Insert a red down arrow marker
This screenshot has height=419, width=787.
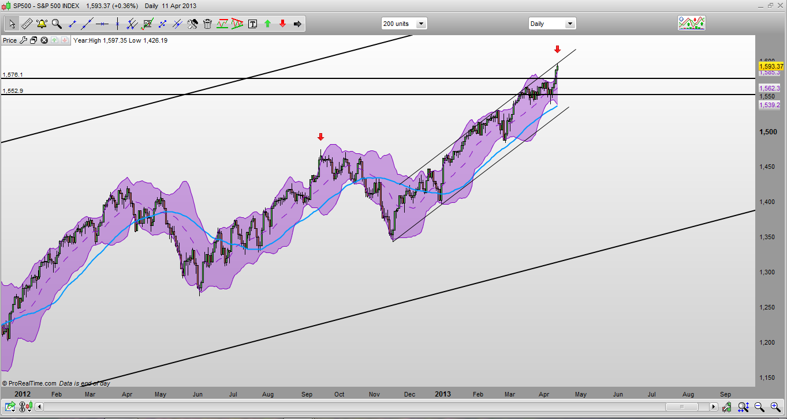[x=283, y=24]
